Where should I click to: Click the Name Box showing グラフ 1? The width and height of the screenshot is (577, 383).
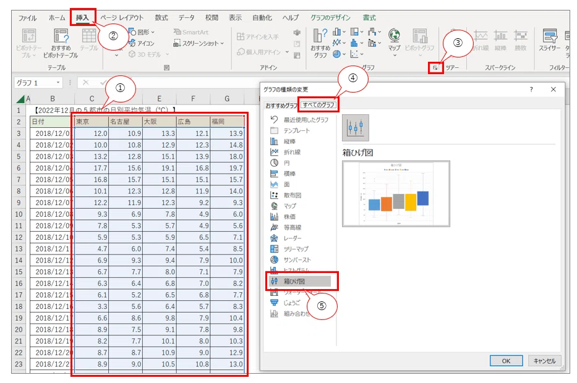coord(38,83)
